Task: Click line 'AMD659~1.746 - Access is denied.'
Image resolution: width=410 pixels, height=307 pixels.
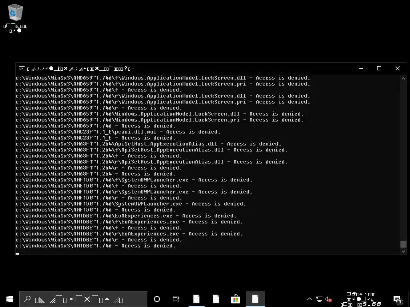Action: click(x=95, y=126)
